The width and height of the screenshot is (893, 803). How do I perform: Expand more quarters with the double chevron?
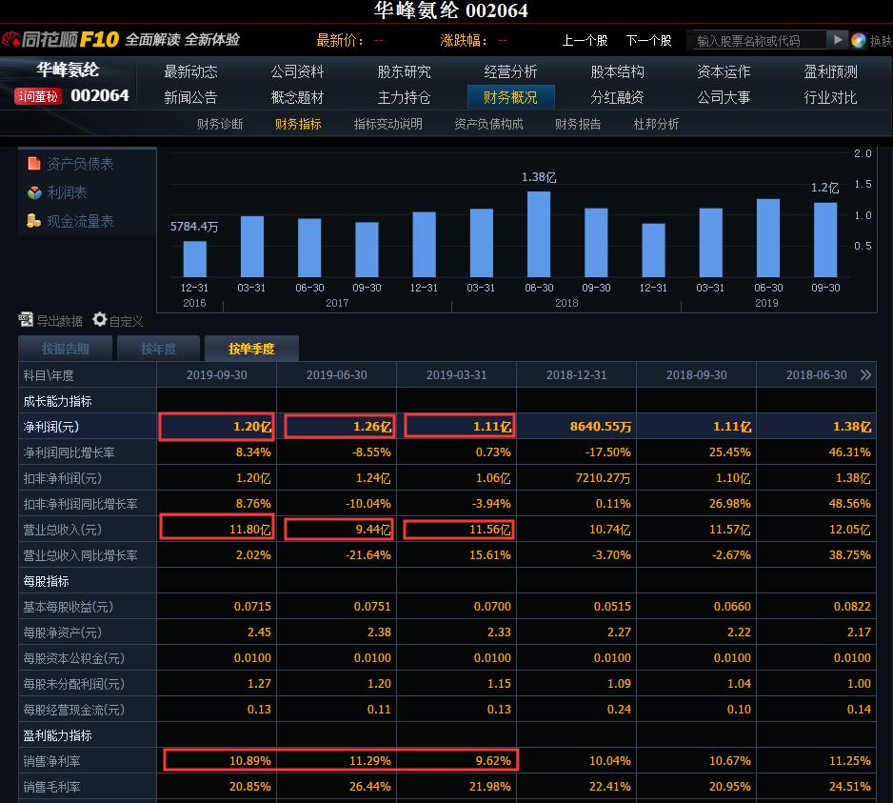coord(865,375)
